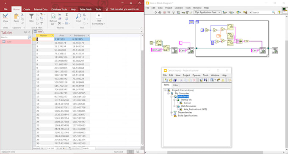Viewport: 288px width, 154px height.
Task: Open Window menu in Project Explorer
Action: [x=215, y=75]
